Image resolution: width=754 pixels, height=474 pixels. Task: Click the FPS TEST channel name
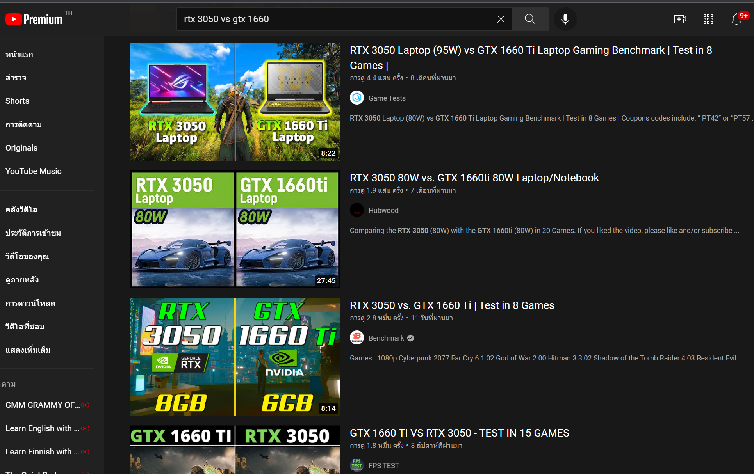tap(383, 465)
